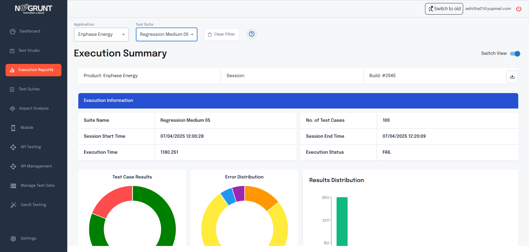Download the execution report
Viewport: 529px width, 252px height.
pyautogui.click(x=512, y=77)
